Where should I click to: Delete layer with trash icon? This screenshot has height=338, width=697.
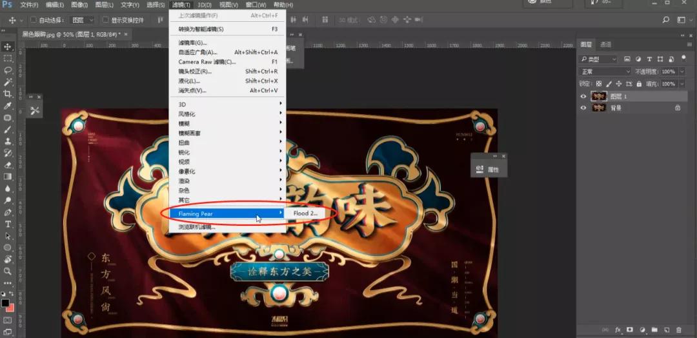click(x=678, y=330)
